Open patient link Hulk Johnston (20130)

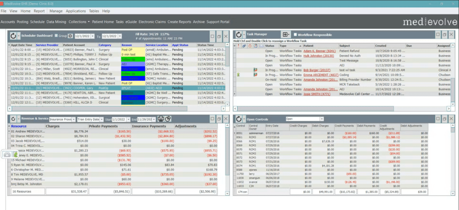pos(319,56)
